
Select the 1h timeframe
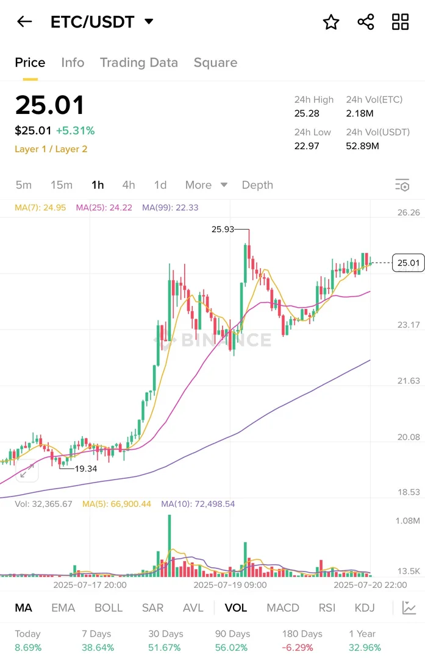tap(98, 185)
